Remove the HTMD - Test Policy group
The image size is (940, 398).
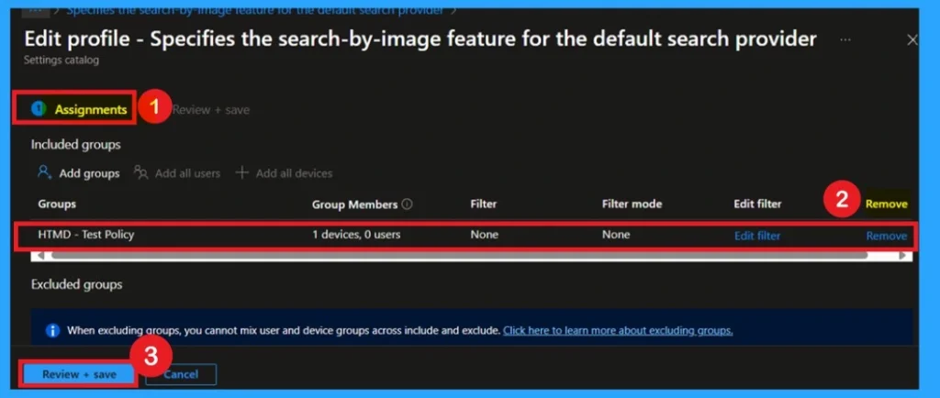[x=886, y=236]
